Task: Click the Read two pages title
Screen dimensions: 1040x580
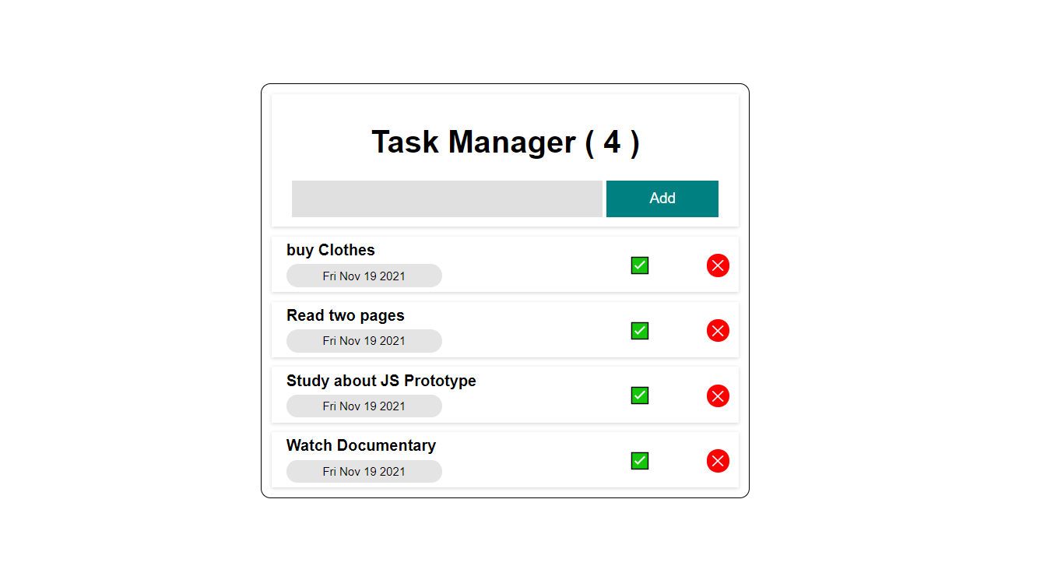Action: (346, 315)
